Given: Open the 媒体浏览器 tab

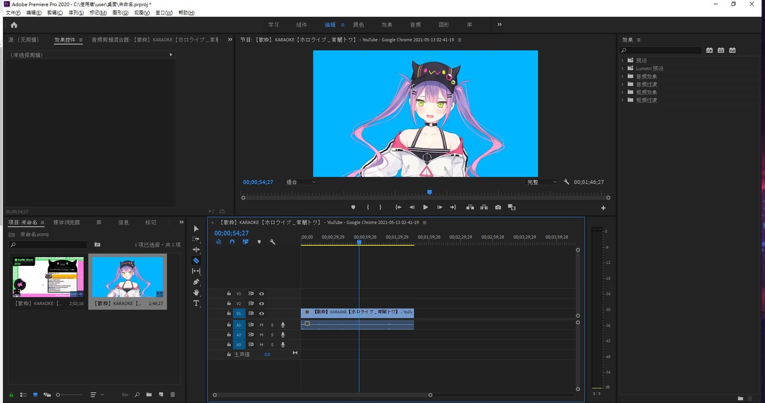Looking at the screenshot, I should [x=67, y=222].
